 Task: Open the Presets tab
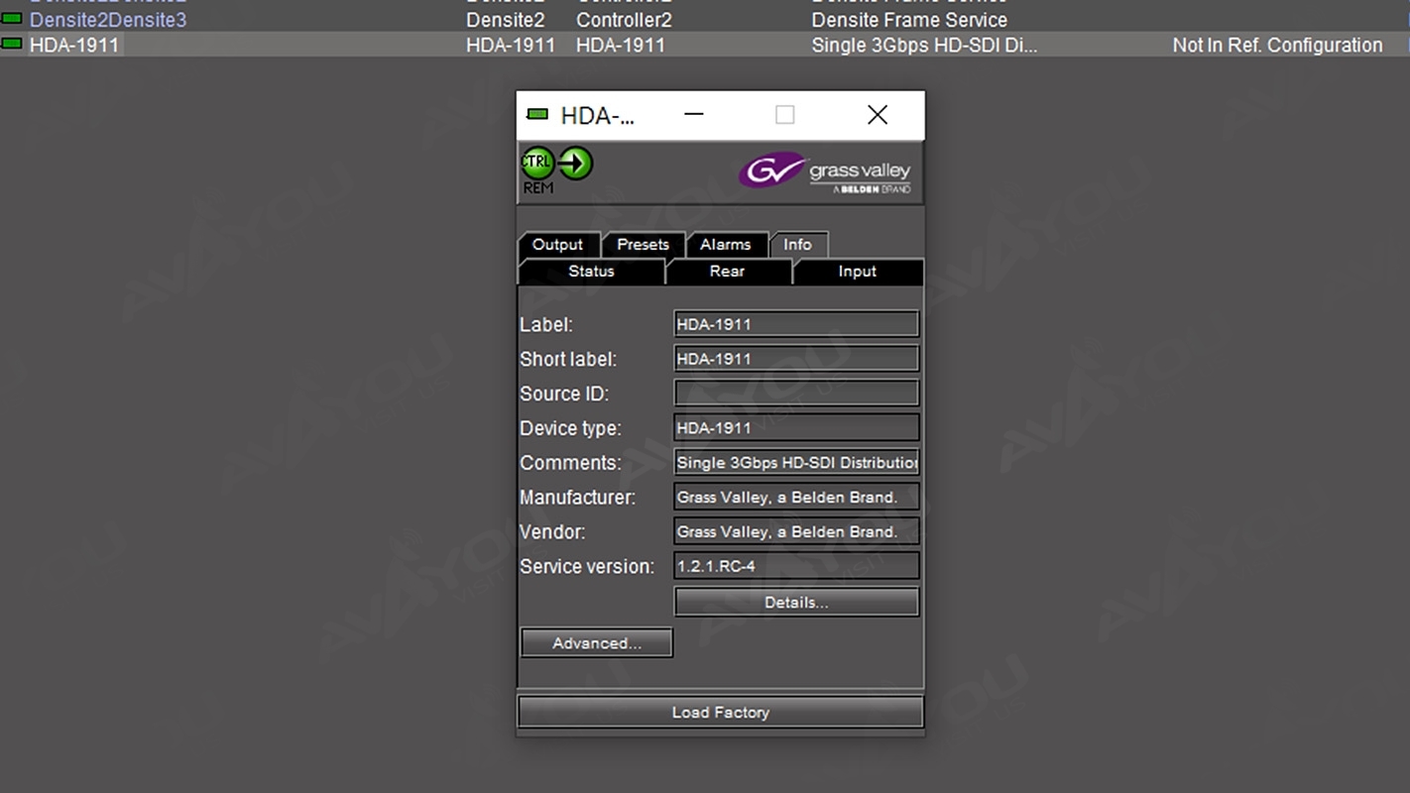(643, 245)
